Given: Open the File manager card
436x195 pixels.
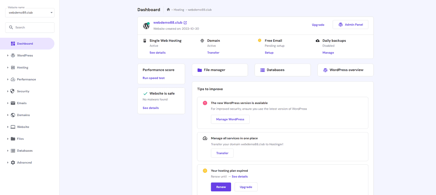Looking at the screenshot, I should pyautogui.click(x=220, y=70).
